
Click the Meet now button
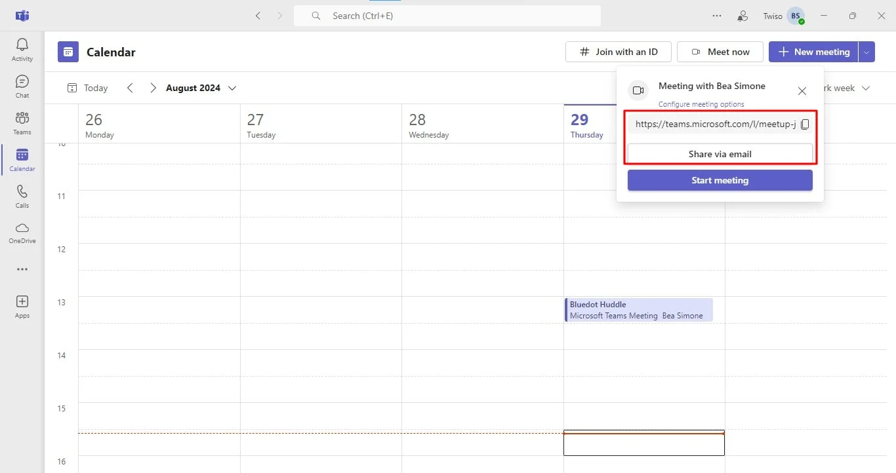point(720,52)
